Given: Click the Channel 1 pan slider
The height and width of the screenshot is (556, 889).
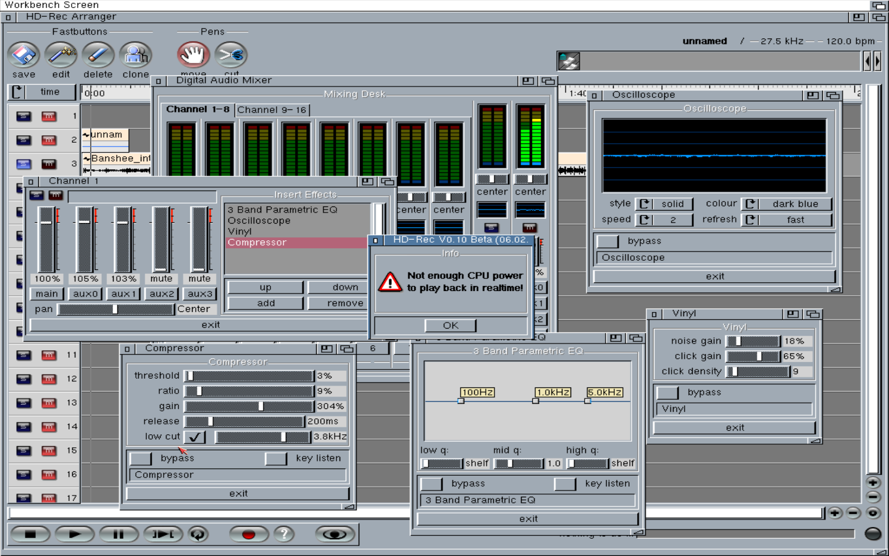Looking at the screenshot, I should click(x=116, y=310).
